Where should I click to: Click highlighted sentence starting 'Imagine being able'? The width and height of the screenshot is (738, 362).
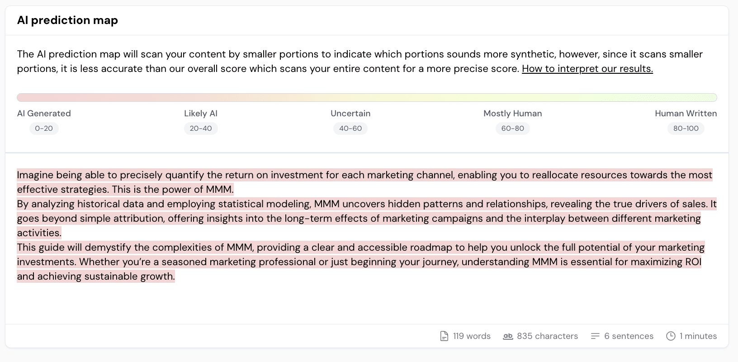364,175
